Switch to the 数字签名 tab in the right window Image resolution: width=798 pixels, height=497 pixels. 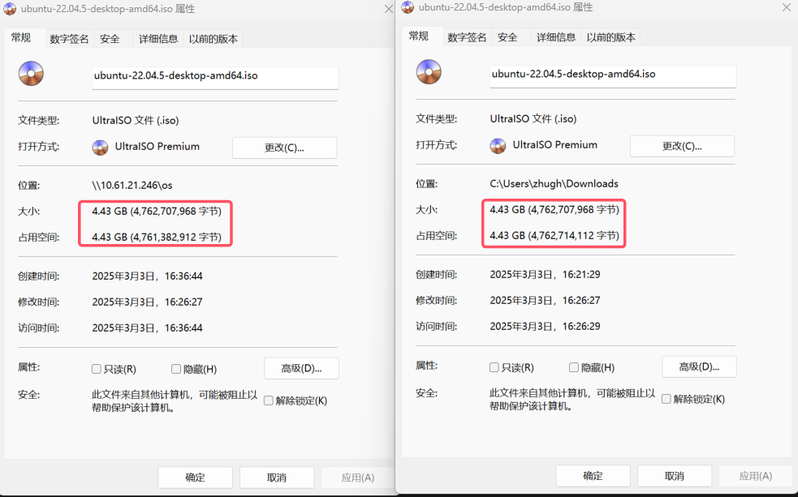point(467,37)
